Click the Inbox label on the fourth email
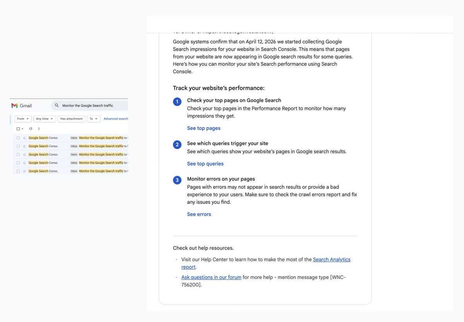 (74, 163)
